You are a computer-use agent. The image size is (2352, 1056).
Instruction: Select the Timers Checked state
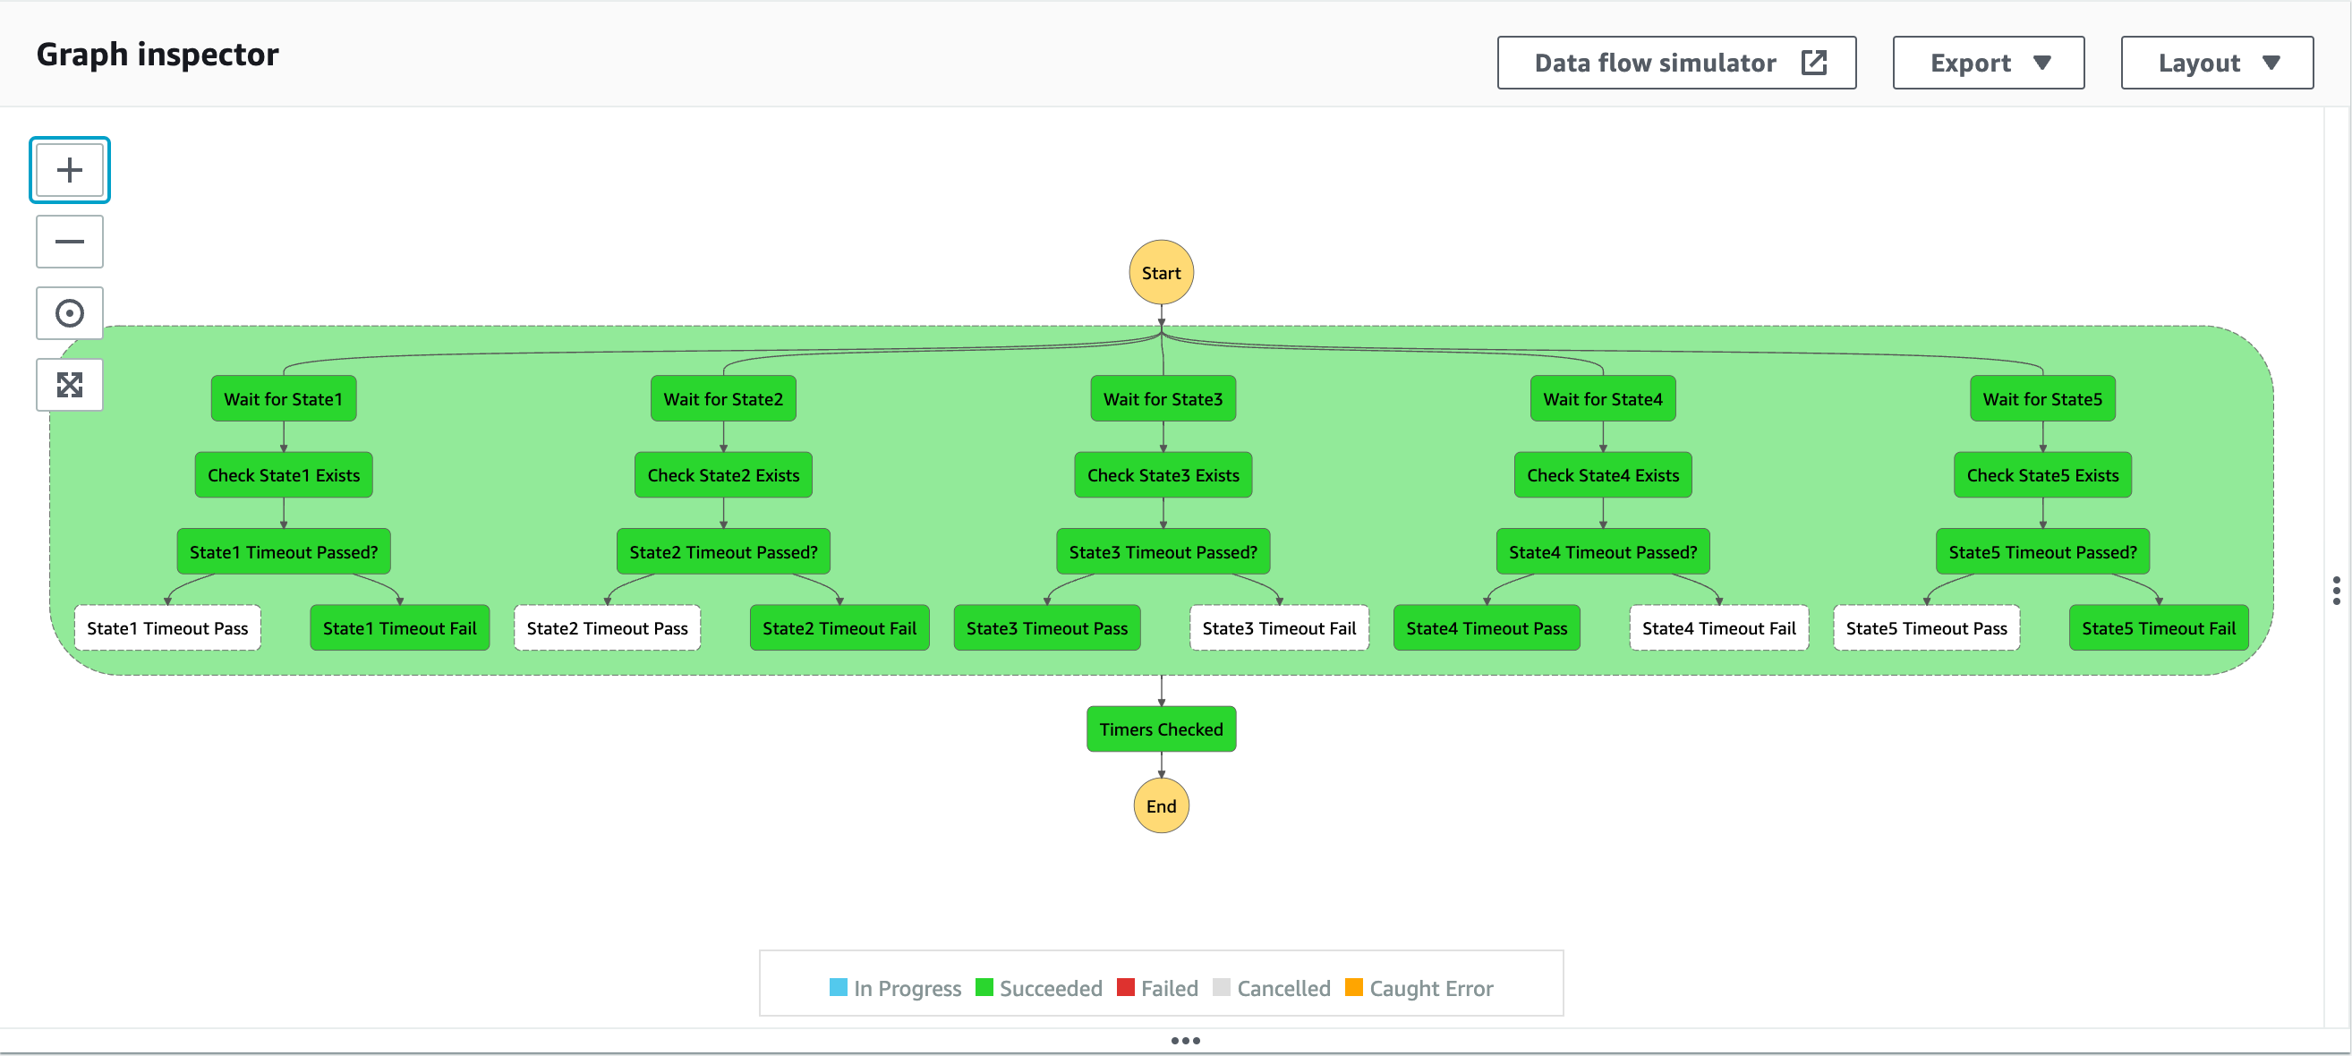pos(1161,728)
